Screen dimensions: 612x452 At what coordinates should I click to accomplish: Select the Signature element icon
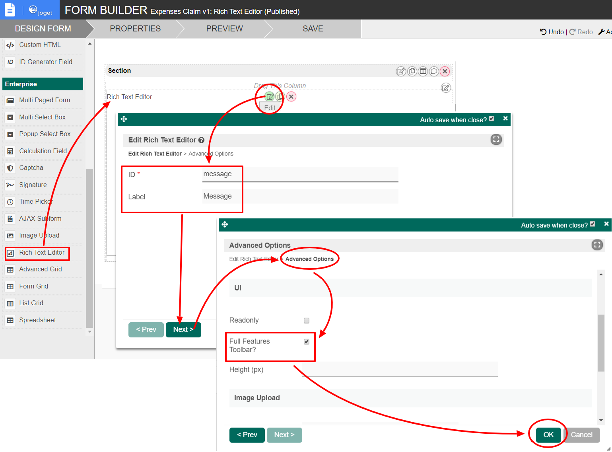click(x=10, y=185)
